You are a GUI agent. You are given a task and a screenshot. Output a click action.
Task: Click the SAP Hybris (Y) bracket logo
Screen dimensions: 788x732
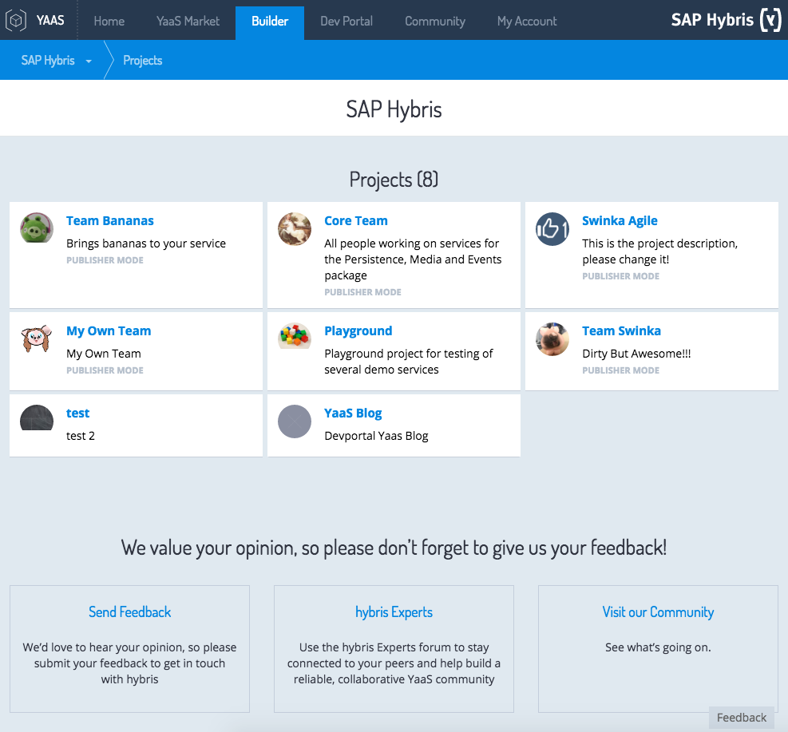pos(726,20)
